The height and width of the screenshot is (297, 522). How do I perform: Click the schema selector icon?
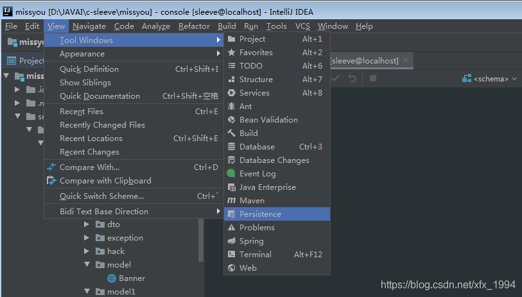pos(467,78)
